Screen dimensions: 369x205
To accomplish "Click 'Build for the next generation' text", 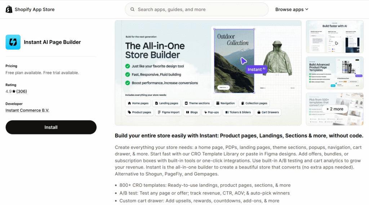I will tap(141, 37).
